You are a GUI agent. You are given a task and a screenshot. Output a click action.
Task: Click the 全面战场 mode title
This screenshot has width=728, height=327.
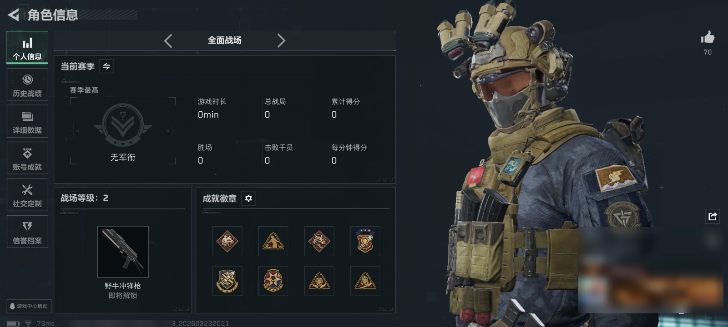225,40
